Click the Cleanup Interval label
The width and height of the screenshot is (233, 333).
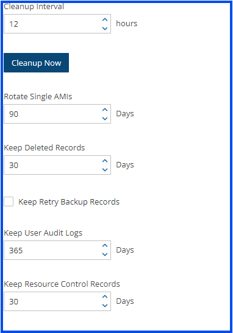(34, 7)
